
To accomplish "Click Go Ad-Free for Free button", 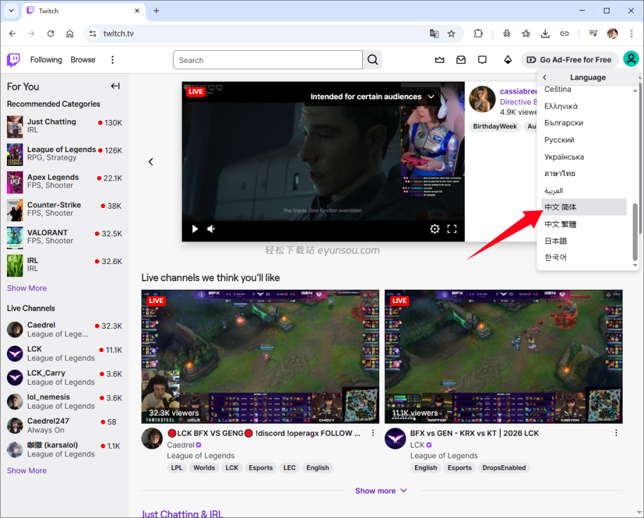I will [570, 60].
